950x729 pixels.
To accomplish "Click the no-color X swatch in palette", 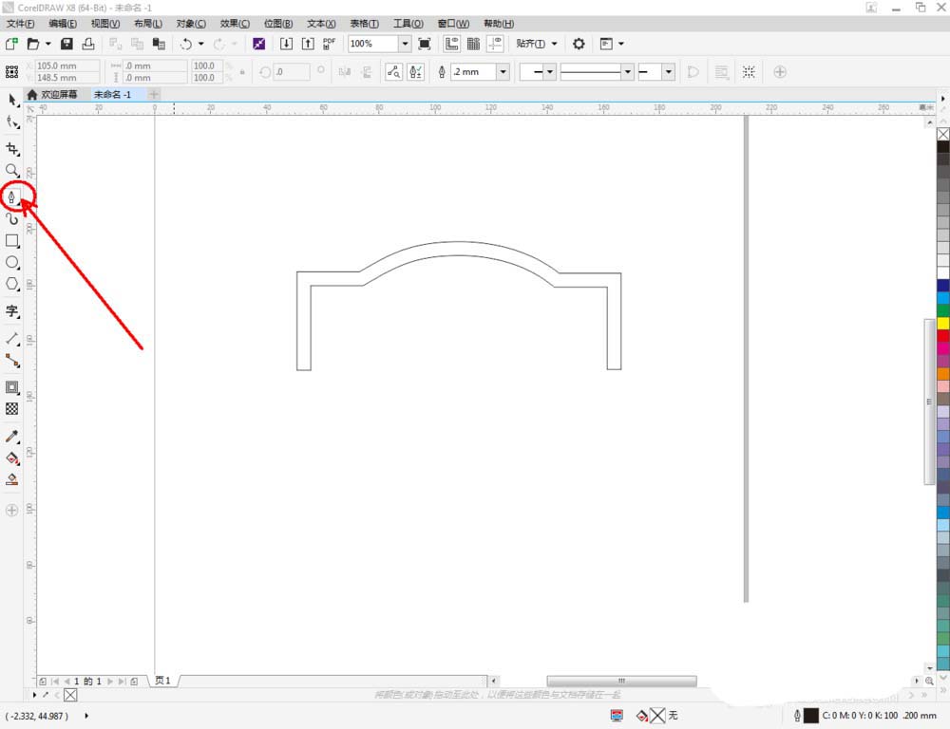I will point(943,134).
